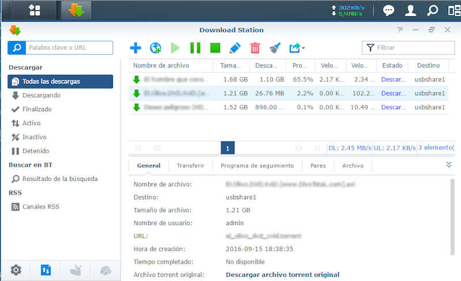Click the blue plus add task icon

(135, 48)
